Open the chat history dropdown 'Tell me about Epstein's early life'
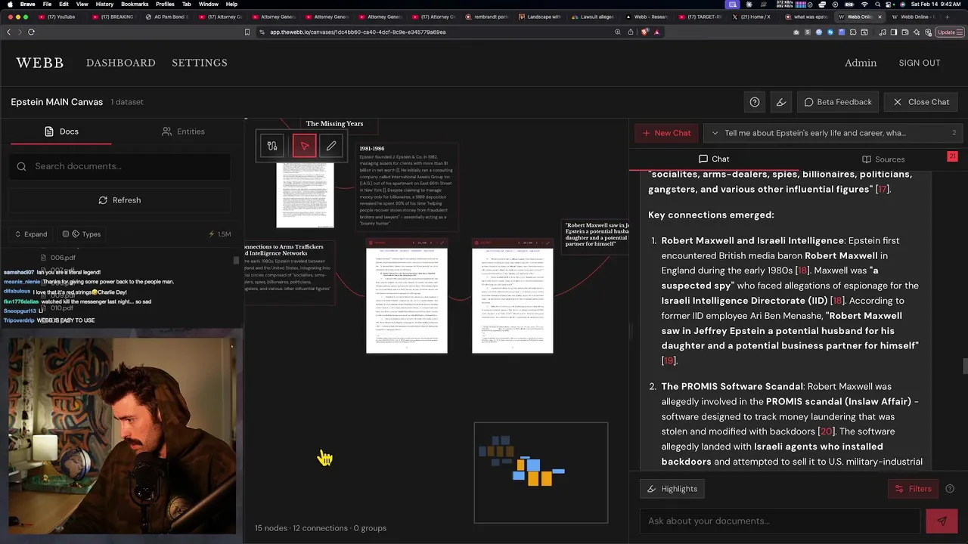This screenshot has width=968, height=544. (832, 133)
